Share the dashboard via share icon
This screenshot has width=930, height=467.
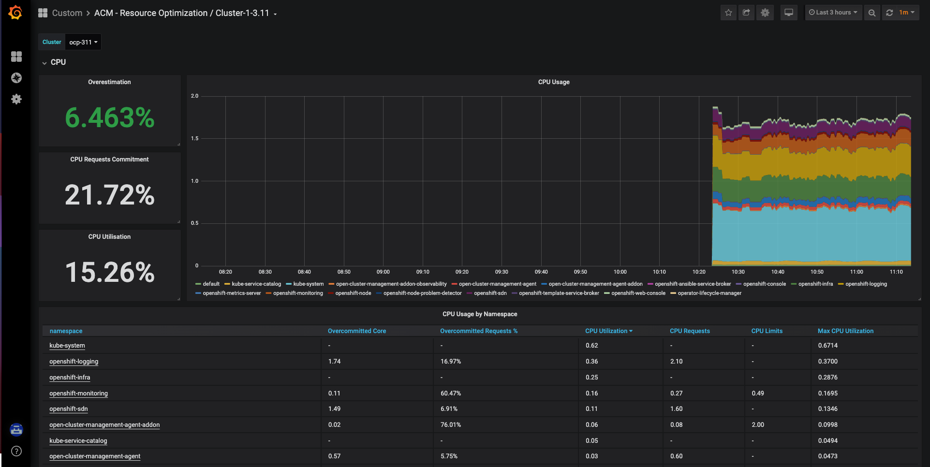(746, 13)
